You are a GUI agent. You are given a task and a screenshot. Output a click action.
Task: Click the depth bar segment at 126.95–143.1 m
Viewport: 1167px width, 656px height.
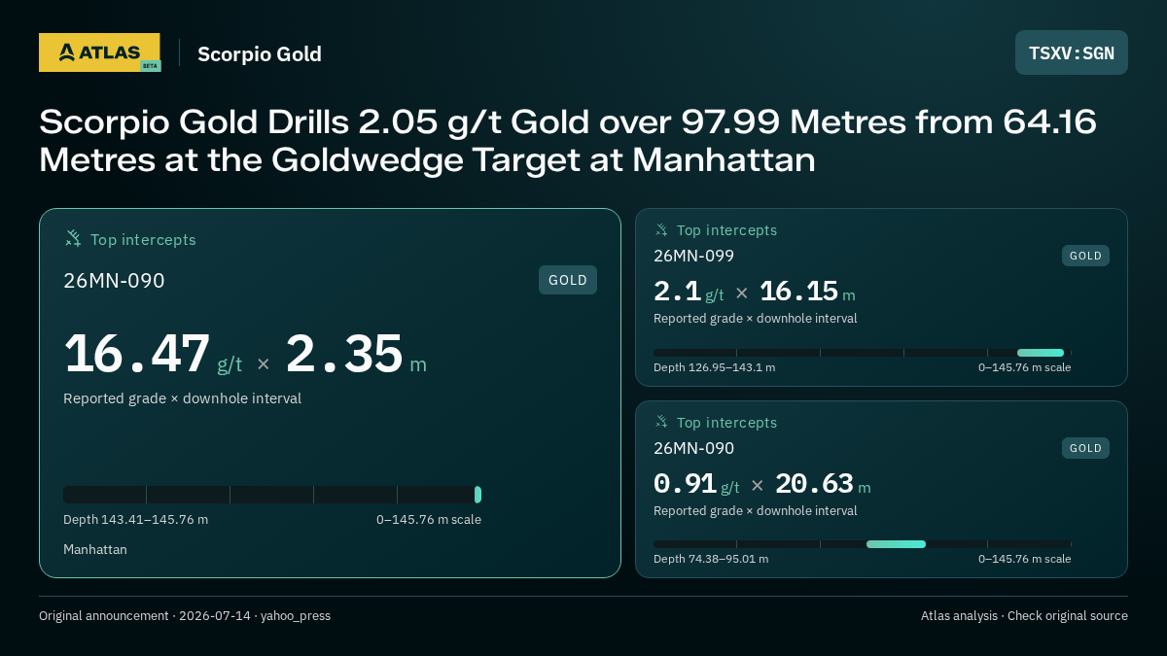point(1041,353)
